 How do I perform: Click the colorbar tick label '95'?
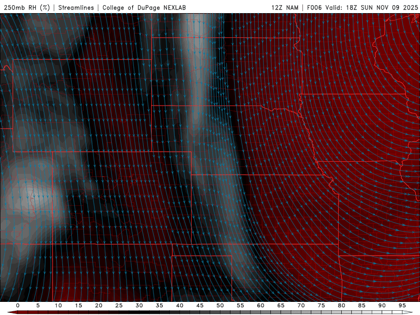pos(402,306)
